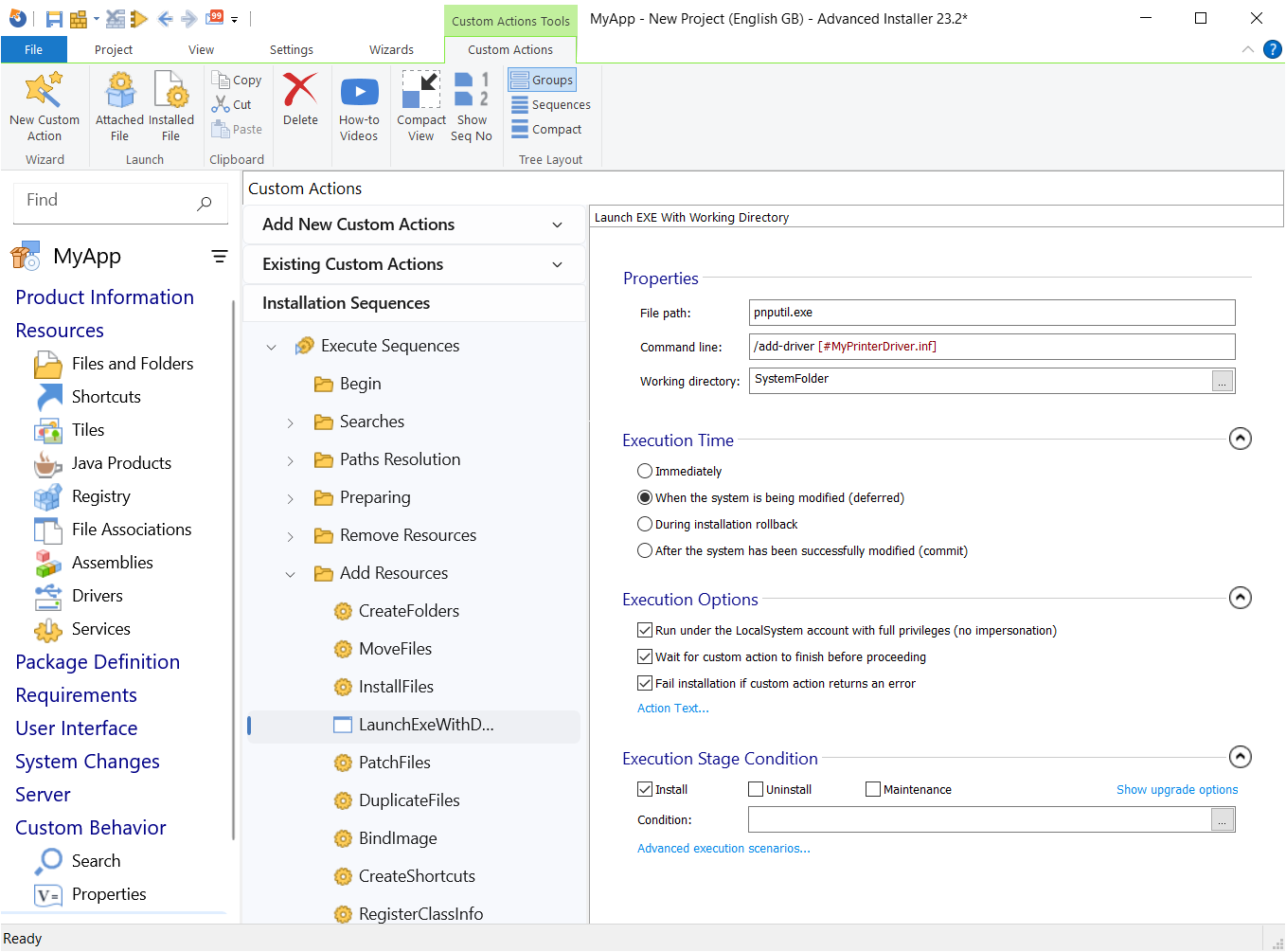The width and height of the screenshot is (1286, 952).
Task: Switch to the Wizards ribbon tab
Action: 391,49
